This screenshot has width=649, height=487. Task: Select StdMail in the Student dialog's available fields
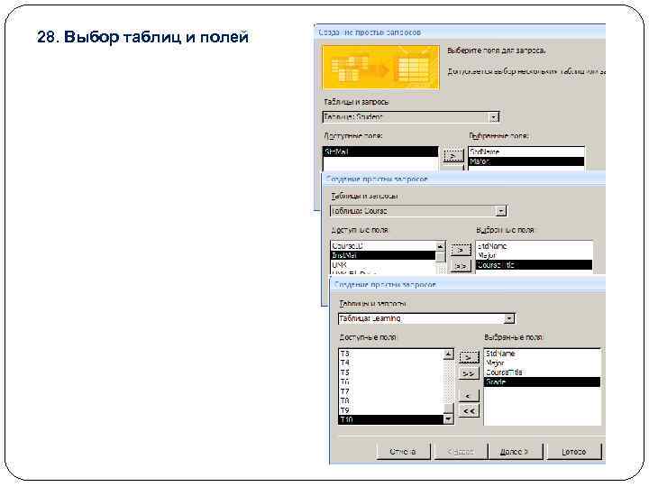pos(380,152)
